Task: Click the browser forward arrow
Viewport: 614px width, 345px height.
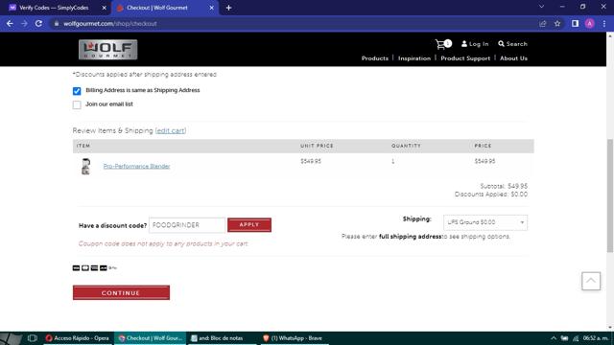Action: click(x=24, y=23)
